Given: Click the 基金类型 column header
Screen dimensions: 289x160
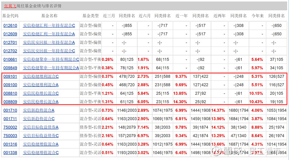Looking at the screenshot, I should pyautogui.click(x=90, y=16).
